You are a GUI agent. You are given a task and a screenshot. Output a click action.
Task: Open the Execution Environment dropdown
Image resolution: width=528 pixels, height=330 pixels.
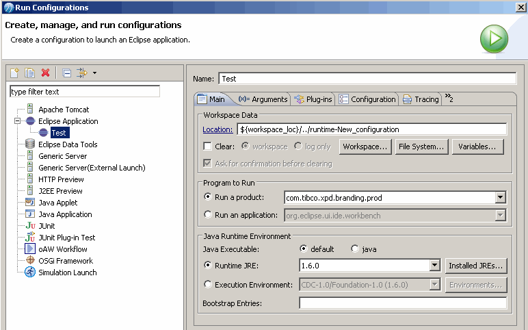[435, 285]
